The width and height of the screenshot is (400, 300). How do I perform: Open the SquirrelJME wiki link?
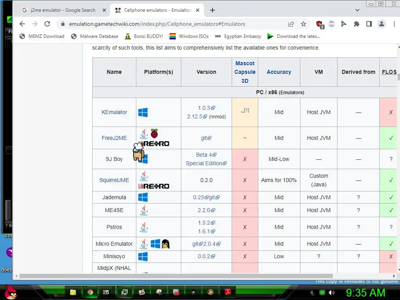[x=114, y=180]
